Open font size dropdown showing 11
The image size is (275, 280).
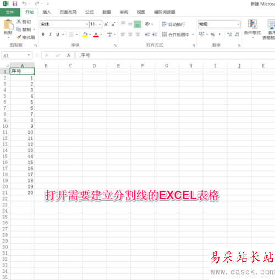[x=100, y=24]
